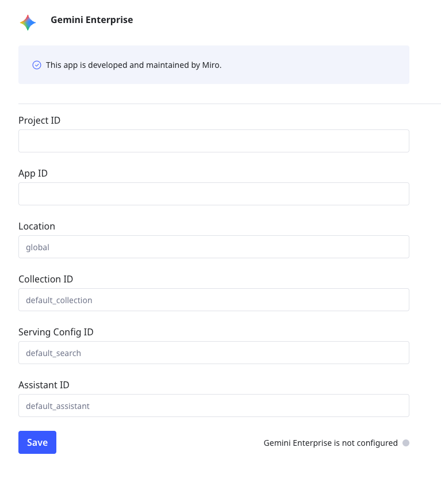Click the Gemini Enterprise sparkle logo
The image size is (441, 478).
(x=28, y=22)
